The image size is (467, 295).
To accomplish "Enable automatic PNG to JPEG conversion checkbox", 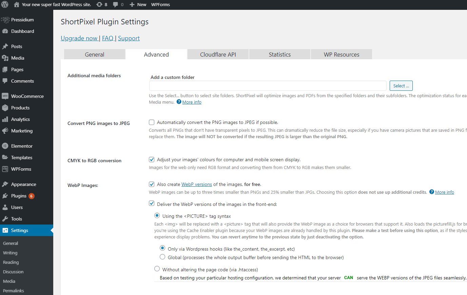I will (x=152, y=122).
